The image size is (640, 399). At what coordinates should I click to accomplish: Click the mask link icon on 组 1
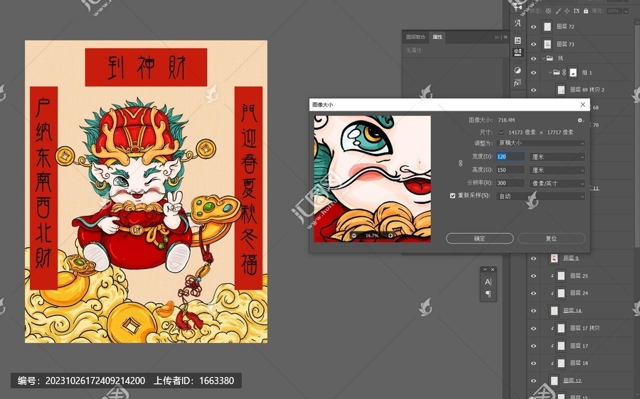(x=564, y=72)
